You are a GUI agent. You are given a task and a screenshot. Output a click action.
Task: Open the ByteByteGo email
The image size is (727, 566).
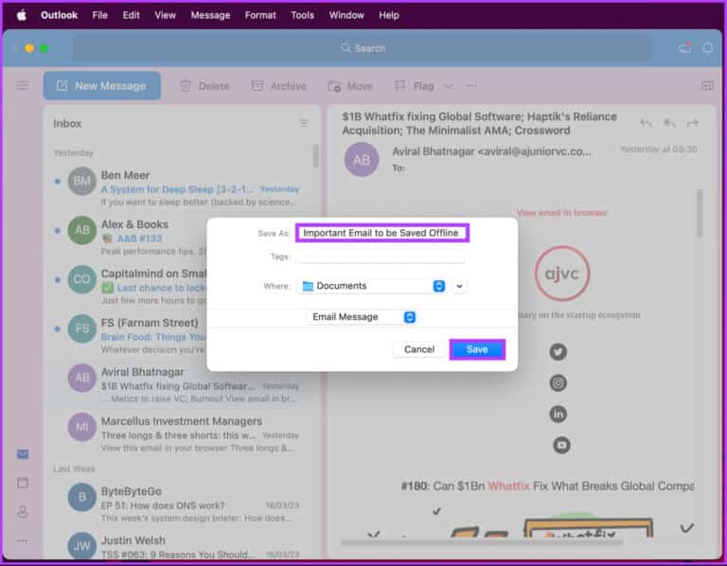pos(179,504)
